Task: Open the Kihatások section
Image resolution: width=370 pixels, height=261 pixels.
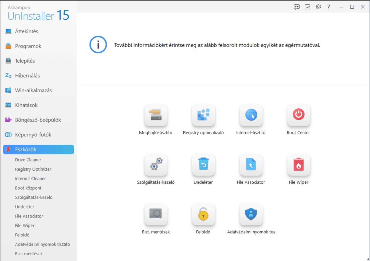Action: pos(38,105)
